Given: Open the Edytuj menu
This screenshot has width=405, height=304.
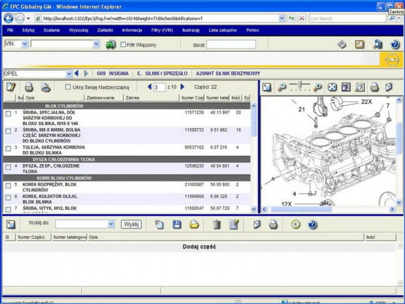Looking at the screenshot, I should (x=28, y=30).
